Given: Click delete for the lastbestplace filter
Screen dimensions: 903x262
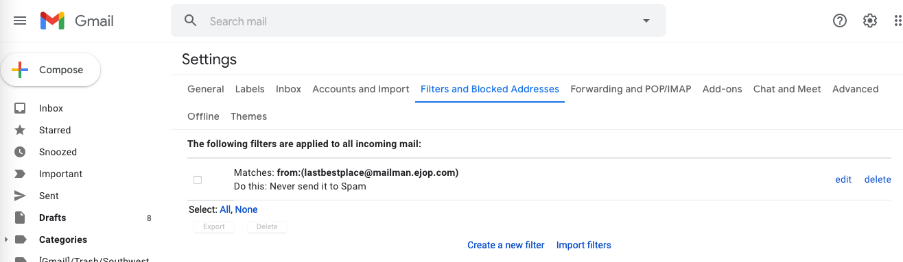Looking at the screenshot, I should (x=878, y=179).
